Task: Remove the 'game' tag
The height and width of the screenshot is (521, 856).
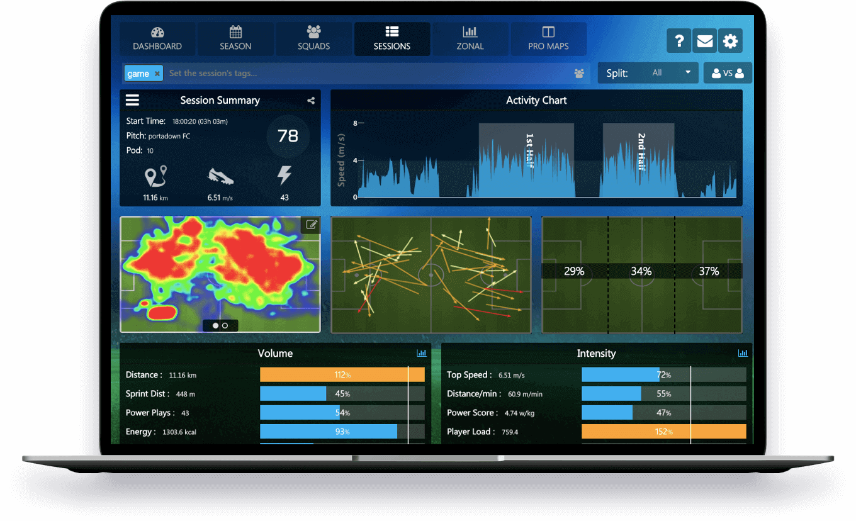Action: 157,74
